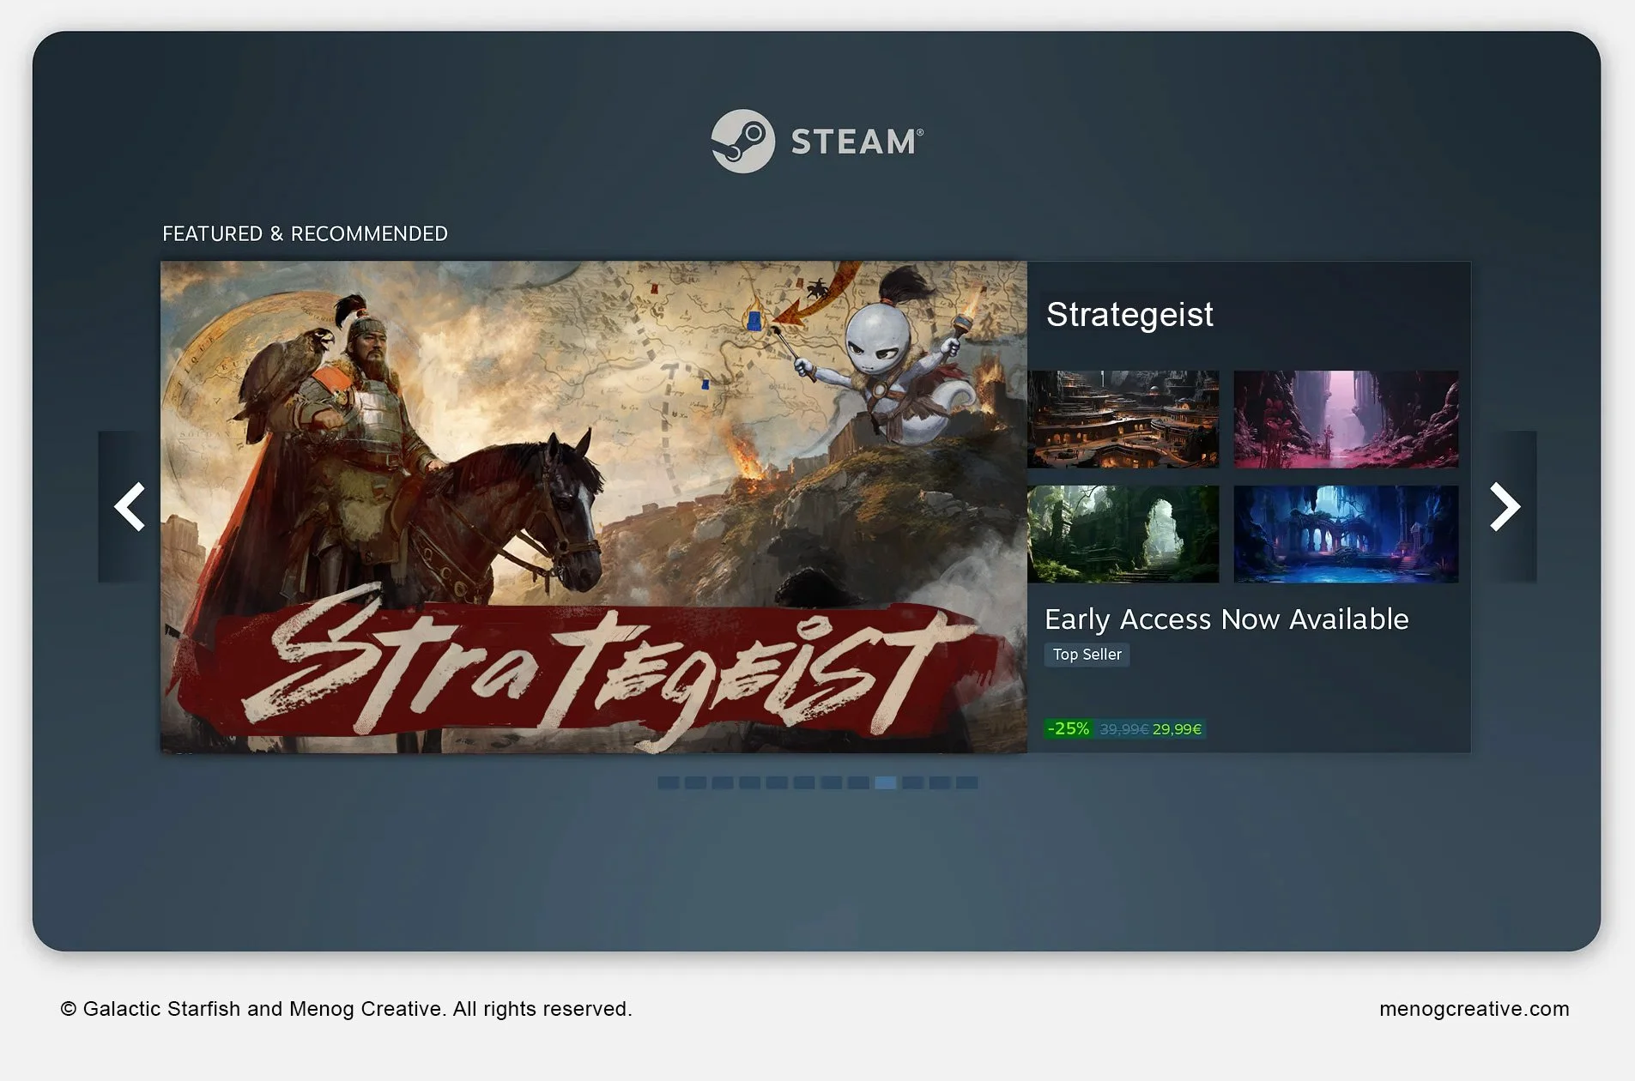Click the left carousel arrow

[x=130, y=507]
